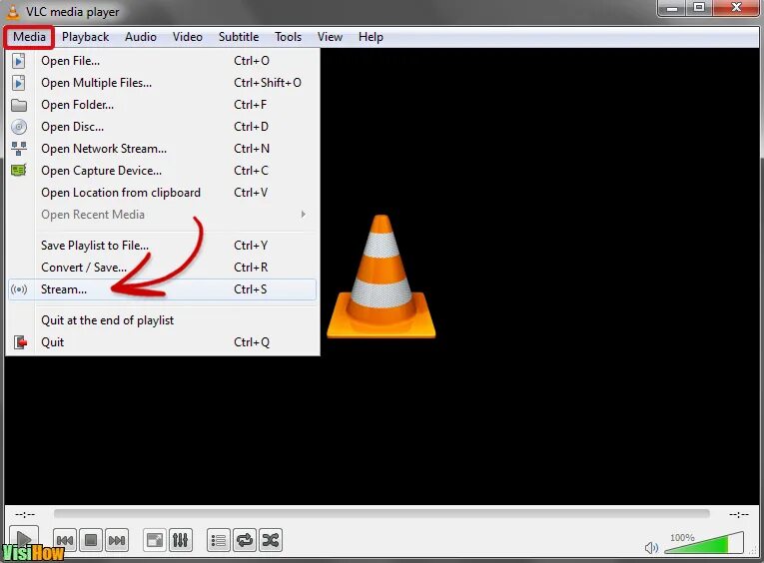Click the Ctrl+S shortcut text
Screen dimensions: 764x563
click(x=251, y=289)
